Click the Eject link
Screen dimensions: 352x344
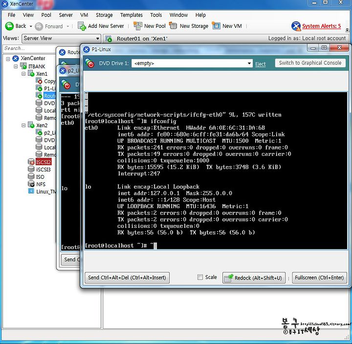coord(260,64)
